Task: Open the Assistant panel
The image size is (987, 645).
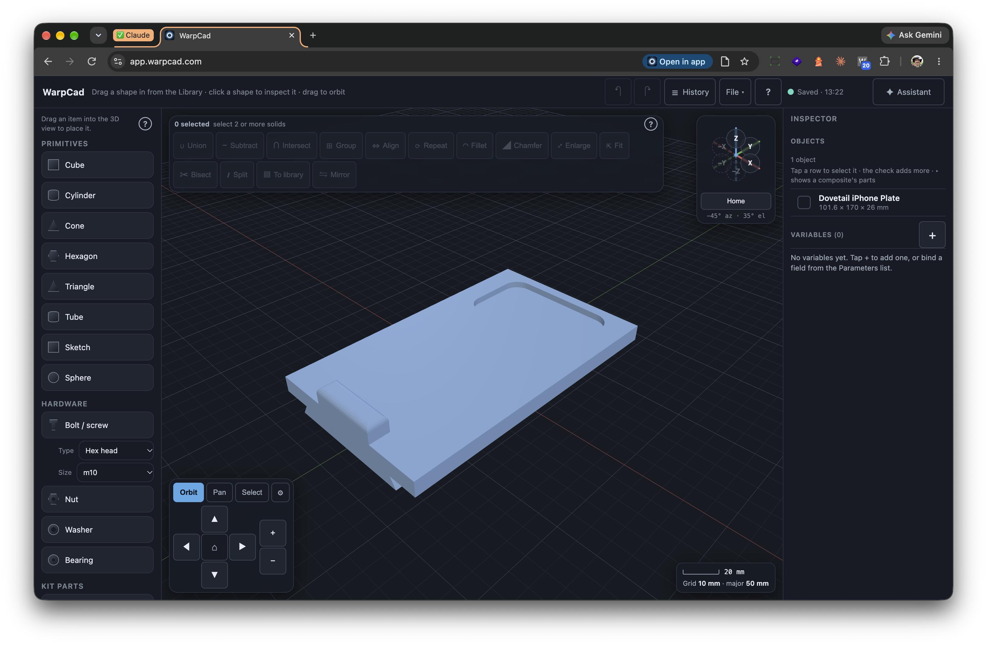Action: pos(908,92)
